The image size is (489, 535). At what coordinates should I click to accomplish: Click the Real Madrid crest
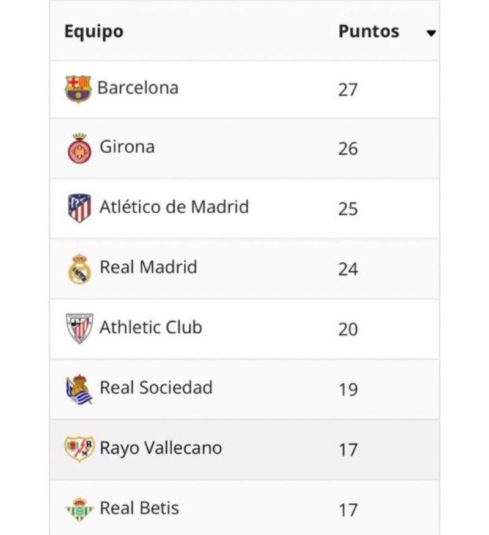click(x=79, y=268)
